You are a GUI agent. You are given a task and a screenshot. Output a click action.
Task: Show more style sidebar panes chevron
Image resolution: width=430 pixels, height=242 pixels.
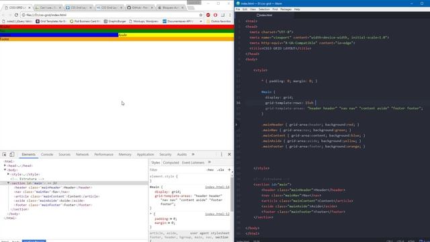pyautogui.click(x=210, y=163)
